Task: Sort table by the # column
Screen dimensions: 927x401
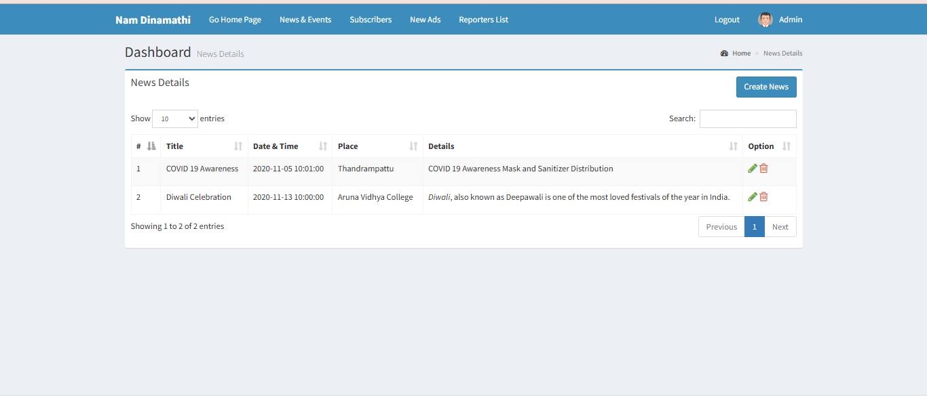Action: pos(145,146)
